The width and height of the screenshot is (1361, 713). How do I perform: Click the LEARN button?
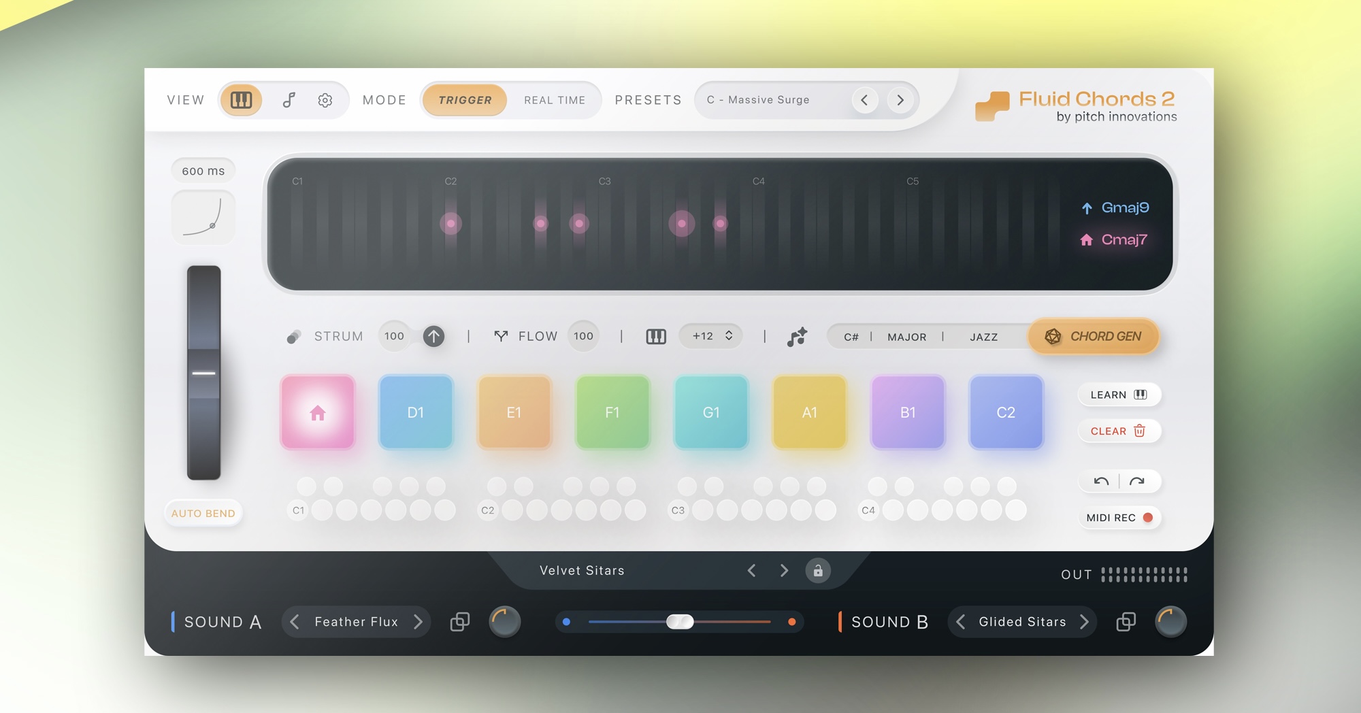pyautogui.click(x=1119, y=395)
